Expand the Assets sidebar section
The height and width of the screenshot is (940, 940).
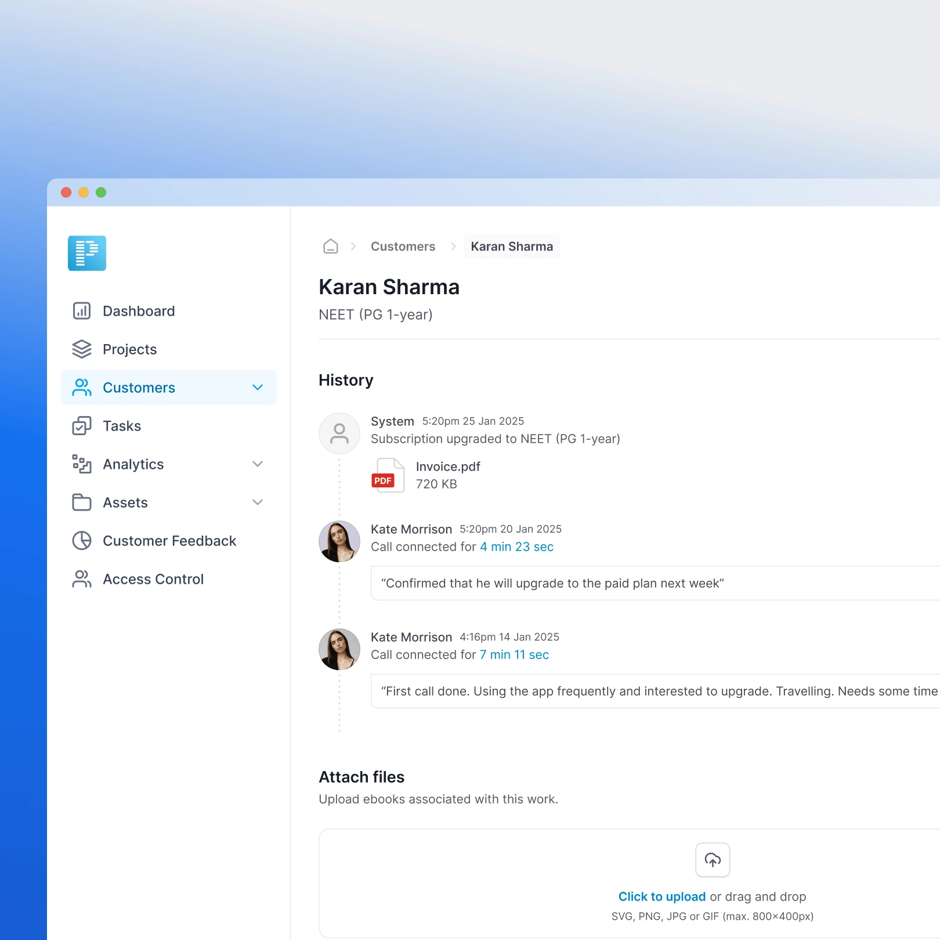[x=258, y=502]
